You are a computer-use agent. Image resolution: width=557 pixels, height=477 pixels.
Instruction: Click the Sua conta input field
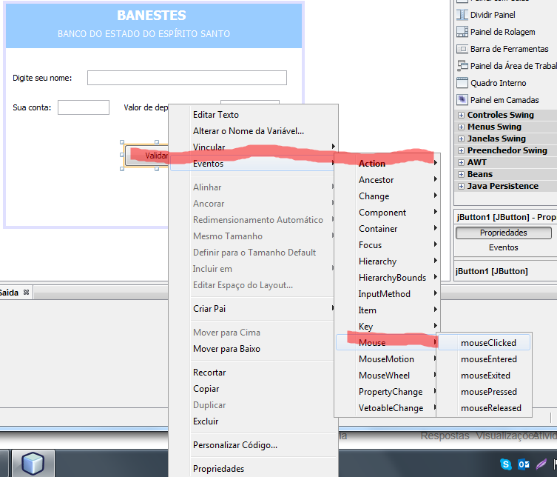(84, 107)
